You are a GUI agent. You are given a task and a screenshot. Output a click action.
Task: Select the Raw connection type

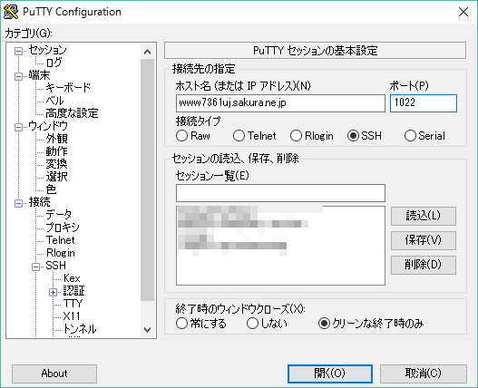(193, 136)
